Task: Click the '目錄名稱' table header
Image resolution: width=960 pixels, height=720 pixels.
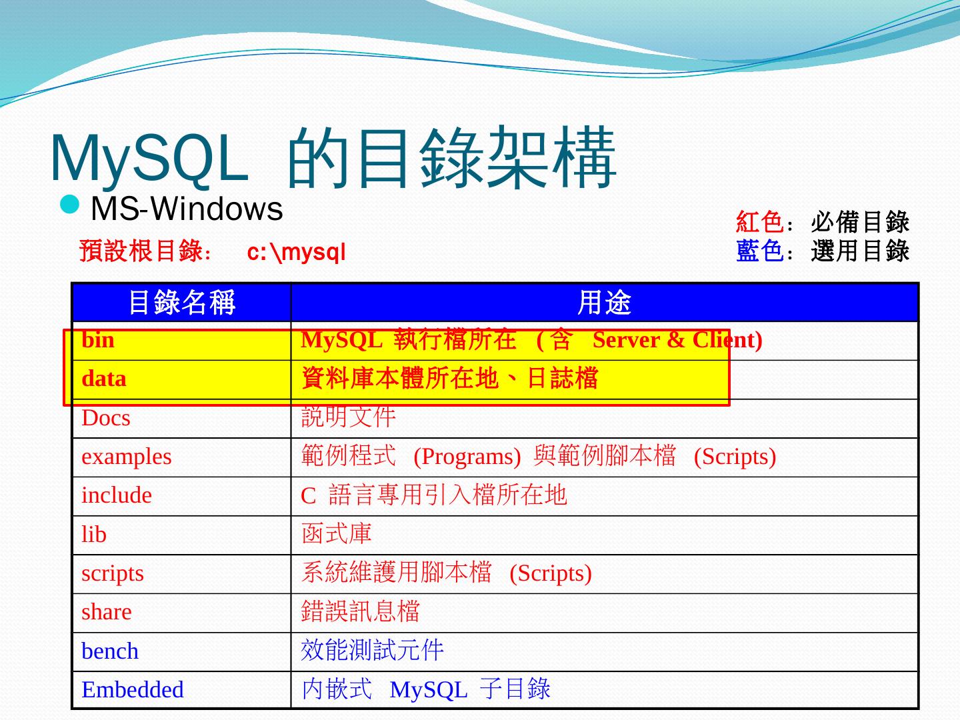Action: [181, 303]
